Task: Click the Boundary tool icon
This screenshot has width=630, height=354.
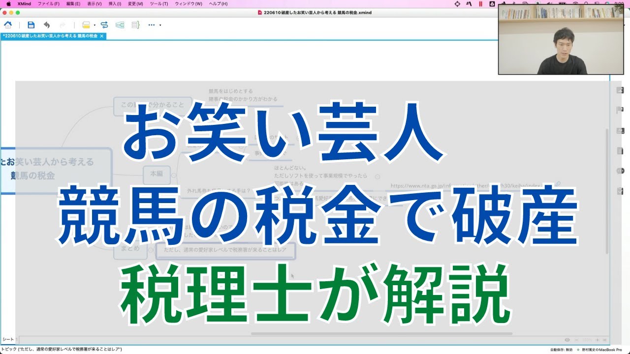Action: [119, 25]
